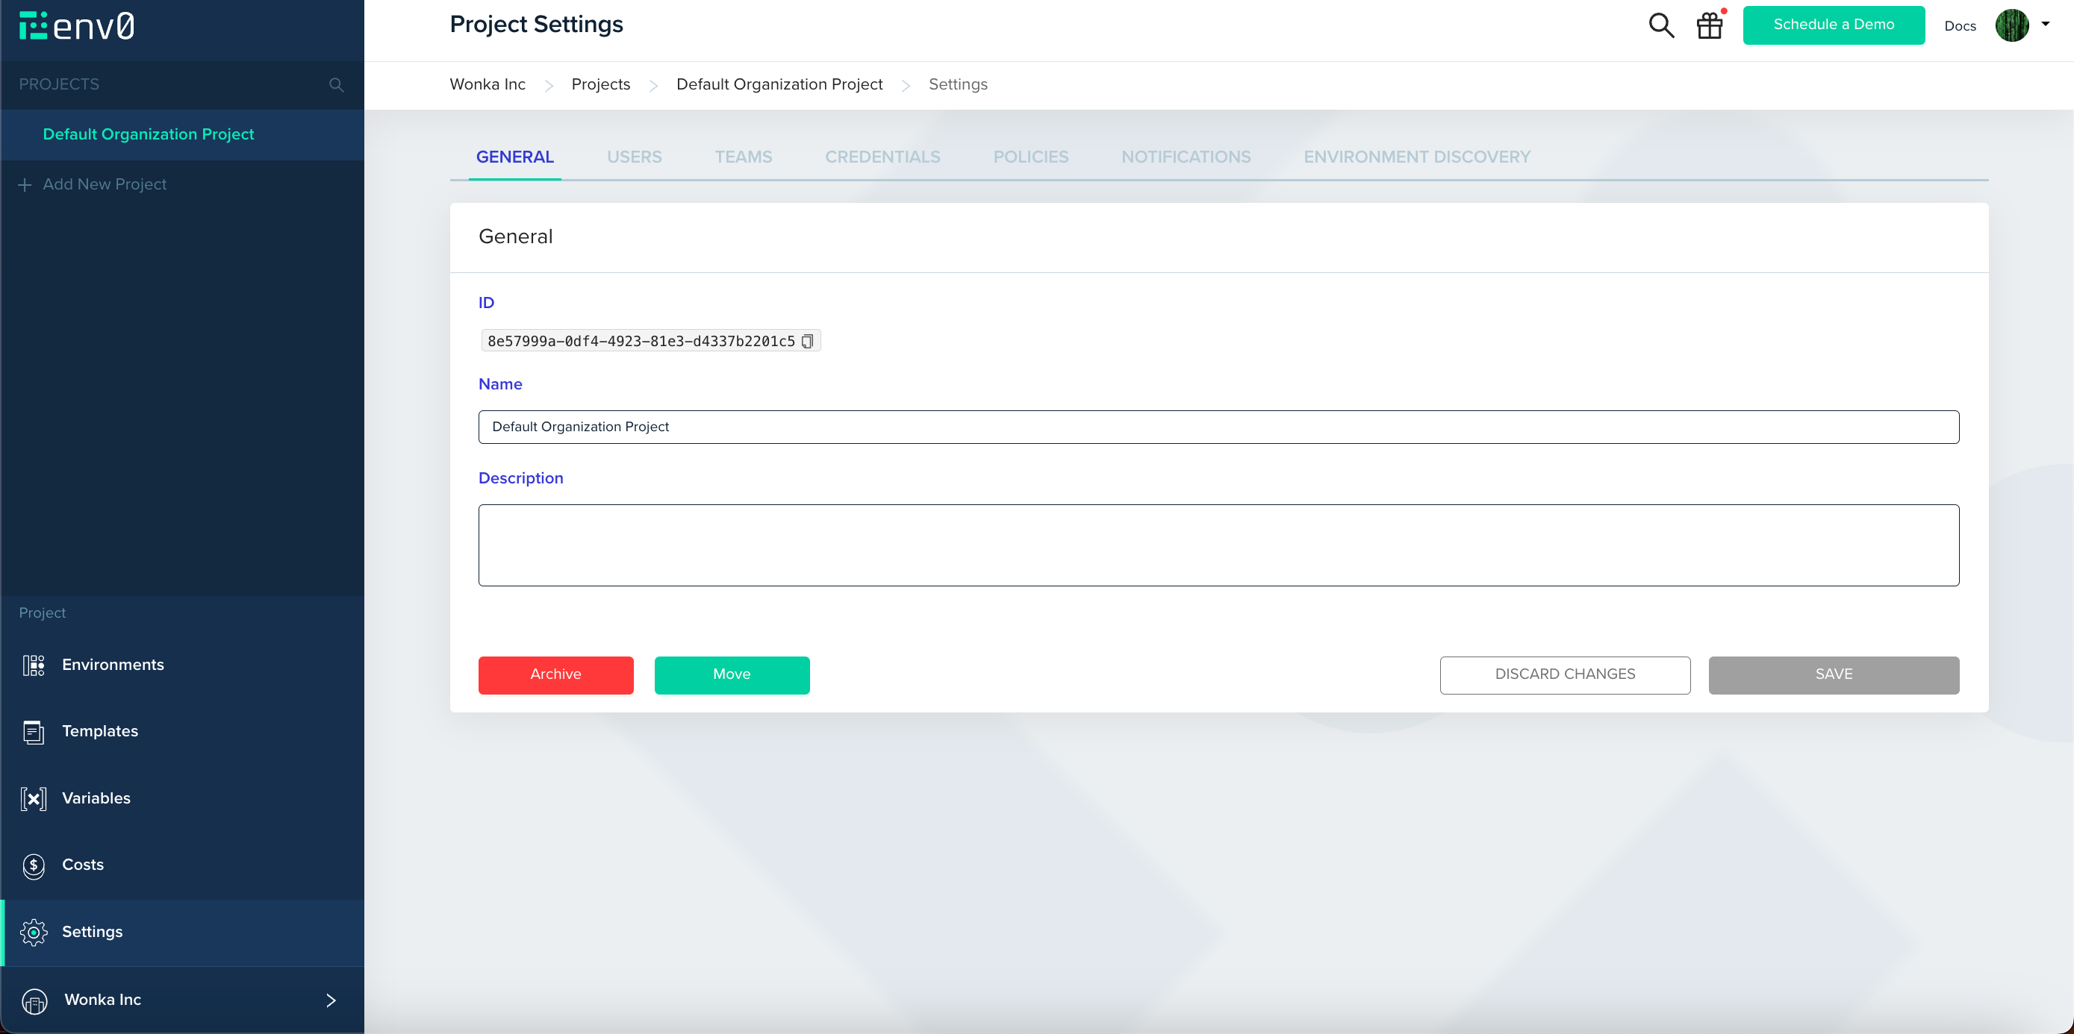Open Templates from the sidebar

pos(99,730)
